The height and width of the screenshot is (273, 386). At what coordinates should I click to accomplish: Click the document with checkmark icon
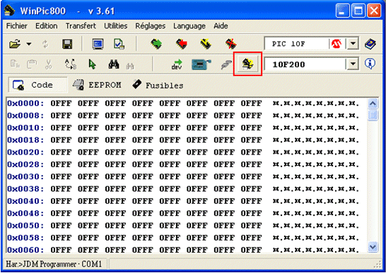[119, 44]
